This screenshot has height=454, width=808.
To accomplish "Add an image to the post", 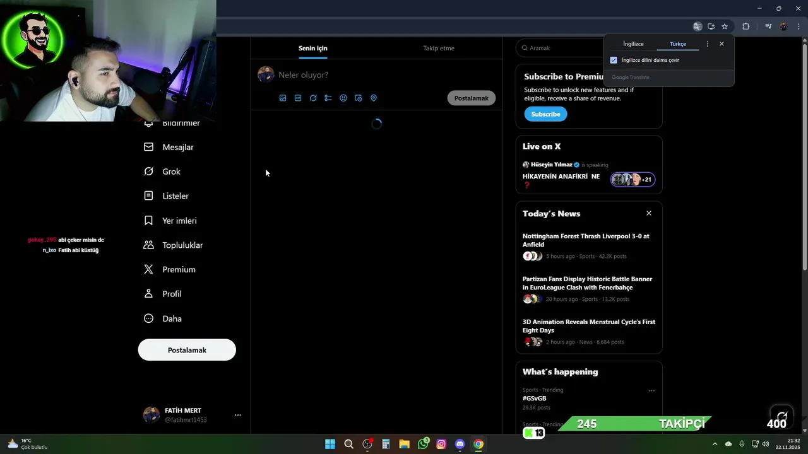I will [283, 98].
